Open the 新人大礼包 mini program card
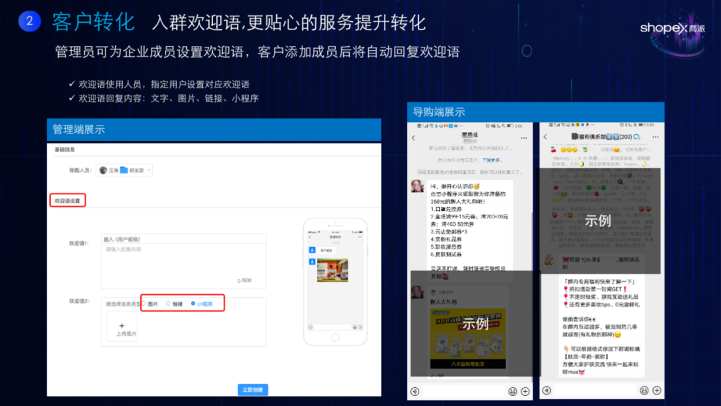 [x=467, y=334]
